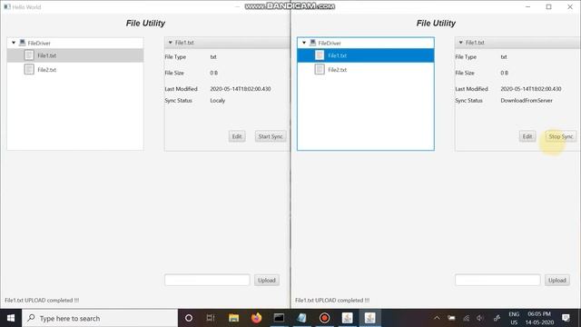
Task: Click Edit button in right window
Action: (527, 136)
